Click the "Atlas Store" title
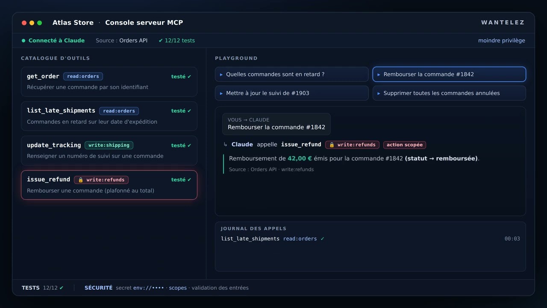 point(73,23)
